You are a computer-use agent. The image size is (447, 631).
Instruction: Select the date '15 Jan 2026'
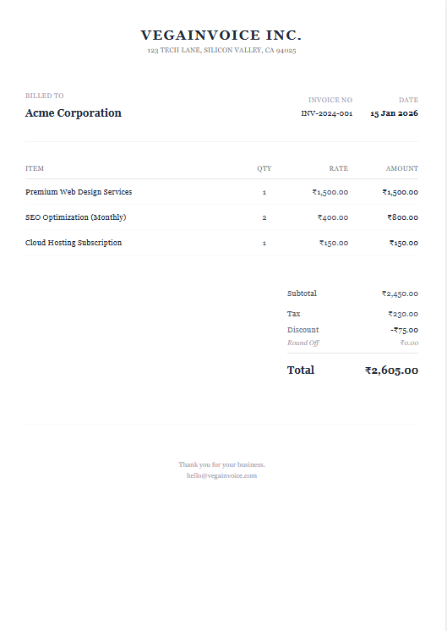[x=394, y=113]
